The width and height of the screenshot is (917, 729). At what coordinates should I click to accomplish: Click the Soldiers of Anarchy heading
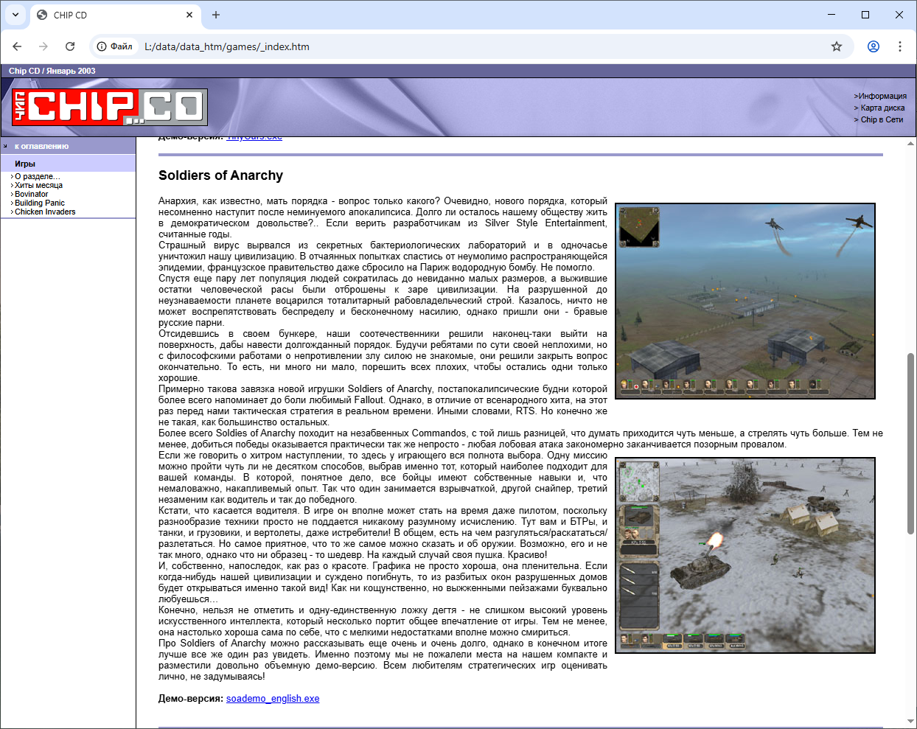coord(220,175)
